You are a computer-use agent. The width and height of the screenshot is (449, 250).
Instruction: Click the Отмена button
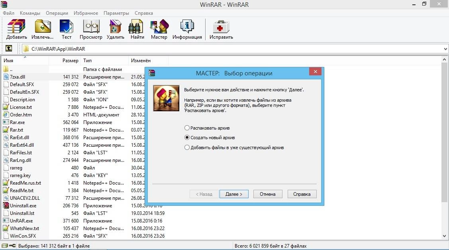pyautogui.click(x=268, y=194)
